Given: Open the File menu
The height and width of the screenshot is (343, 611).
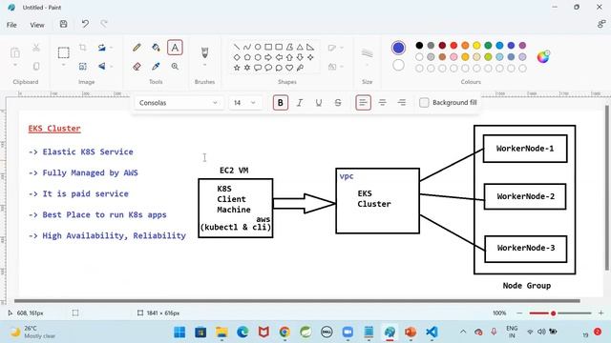Looking at the screenshot, I should 11,25.
